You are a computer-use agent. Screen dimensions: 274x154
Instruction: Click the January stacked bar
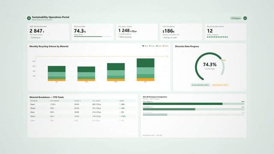pos(56,74)
